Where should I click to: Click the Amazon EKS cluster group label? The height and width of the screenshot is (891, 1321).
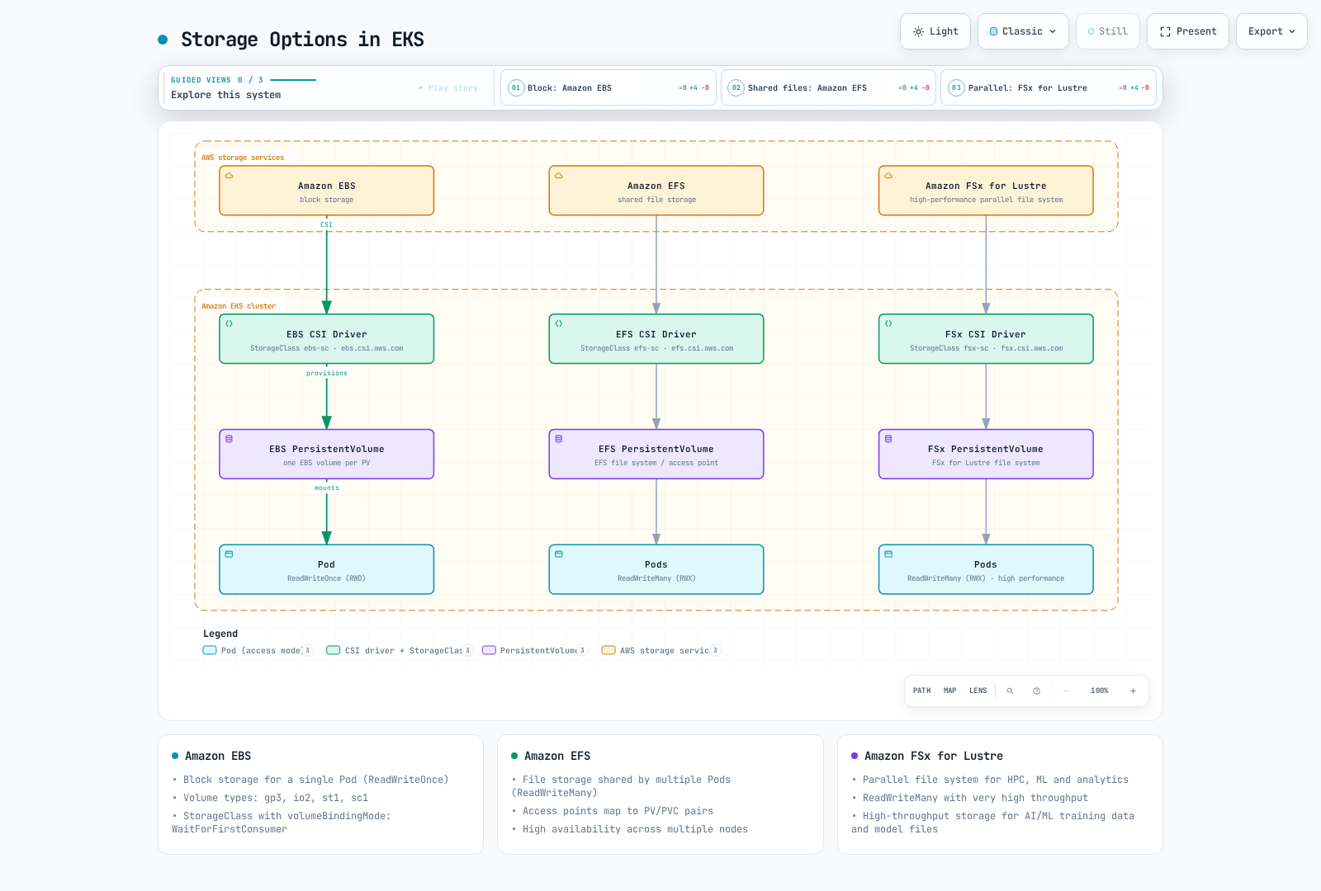tap(239, 306)
